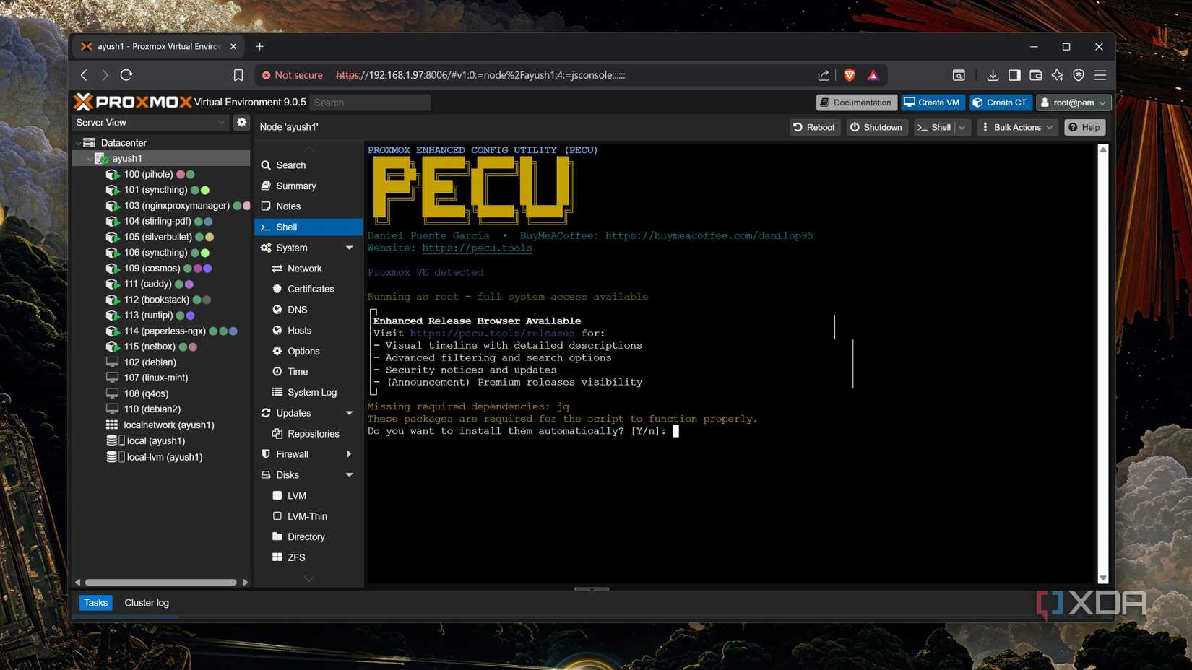1192x670 pixels.
Task: Open the browser hamburger menu
Action: point(1100,75)
